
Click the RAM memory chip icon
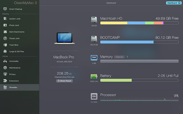[x=94, y=58]
